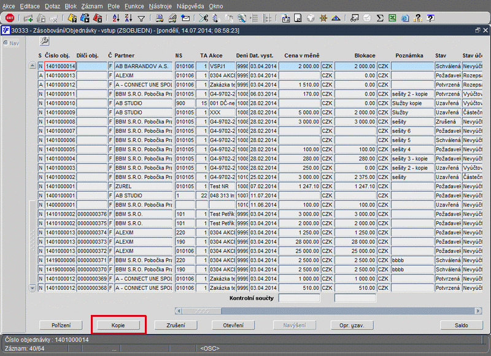Viewport: 491px width, 356px height.
Task: Export with the green Excel icon
Action: [x=392, y=18]
